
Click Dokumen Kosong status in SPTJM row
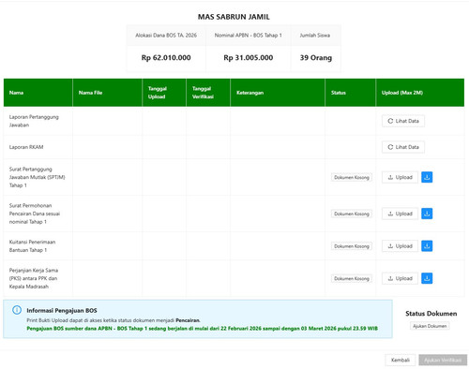pyautogui.click(x=352, y=177)
